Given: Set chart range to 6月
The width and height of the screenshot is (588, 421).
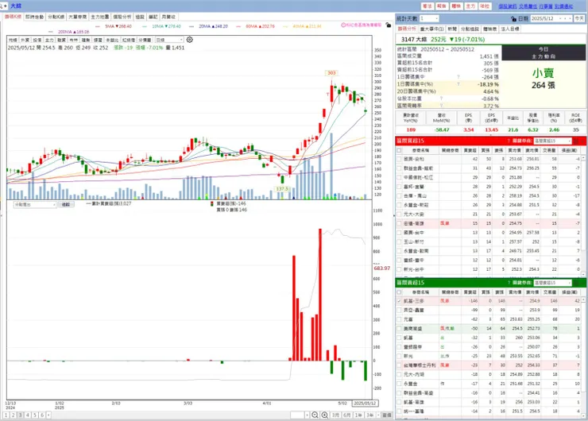Looking at the screenshot, I should click(x=347, y=415).
